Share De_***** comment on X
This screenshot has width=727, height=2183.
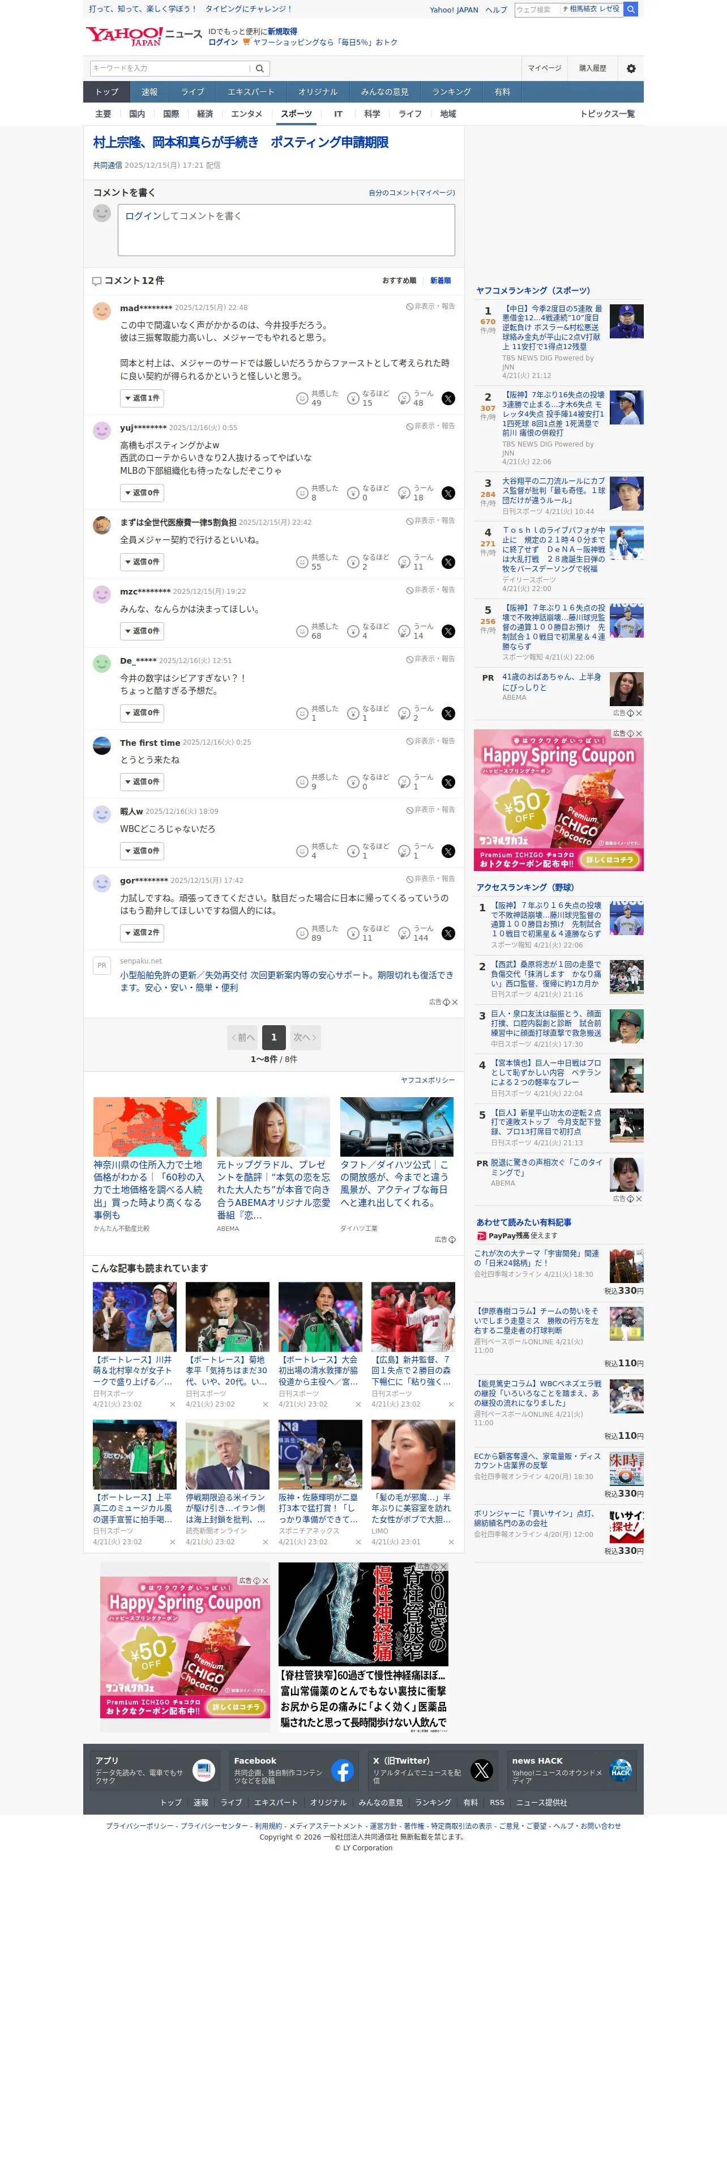tap(448, 713)
